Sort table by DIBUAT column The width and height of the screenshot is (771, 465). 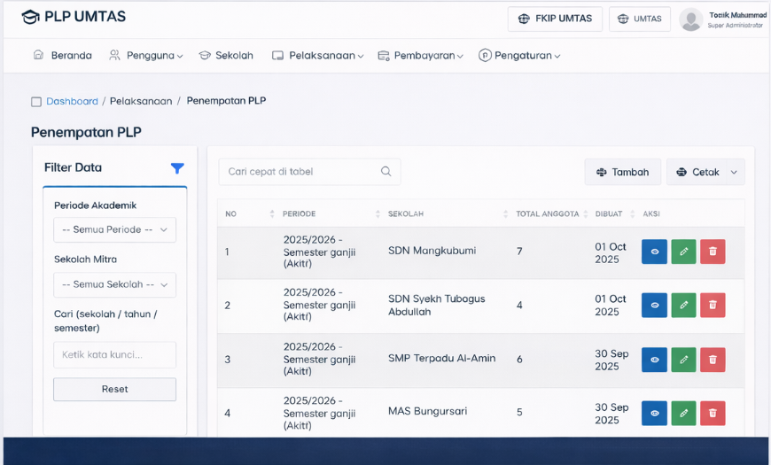coord(633,213)
